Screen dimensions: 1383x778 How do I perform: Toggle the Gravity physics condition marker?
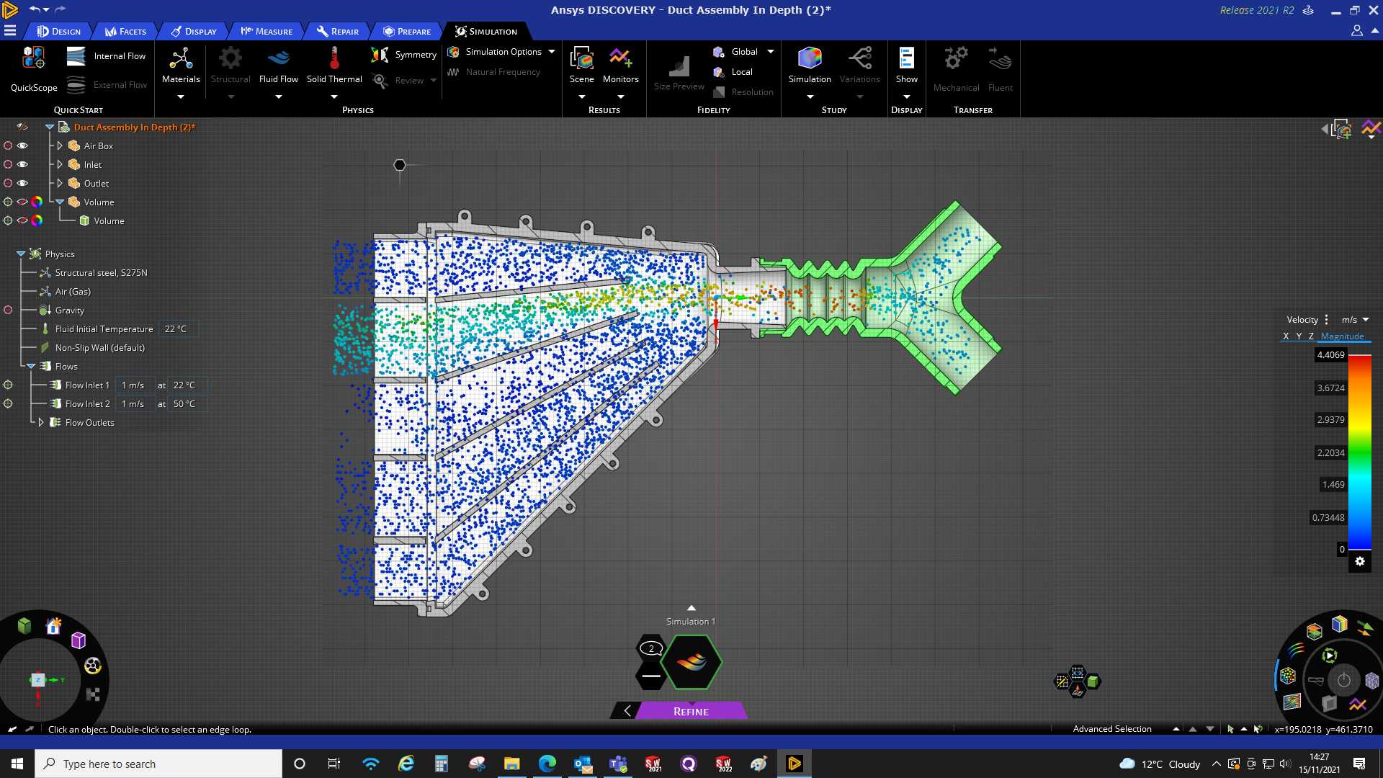(8, 310)
